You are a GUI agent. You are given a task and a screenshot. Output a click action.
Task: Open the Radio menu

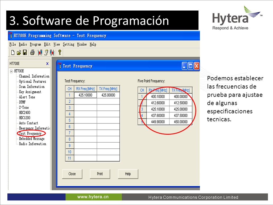coord(23,44)
